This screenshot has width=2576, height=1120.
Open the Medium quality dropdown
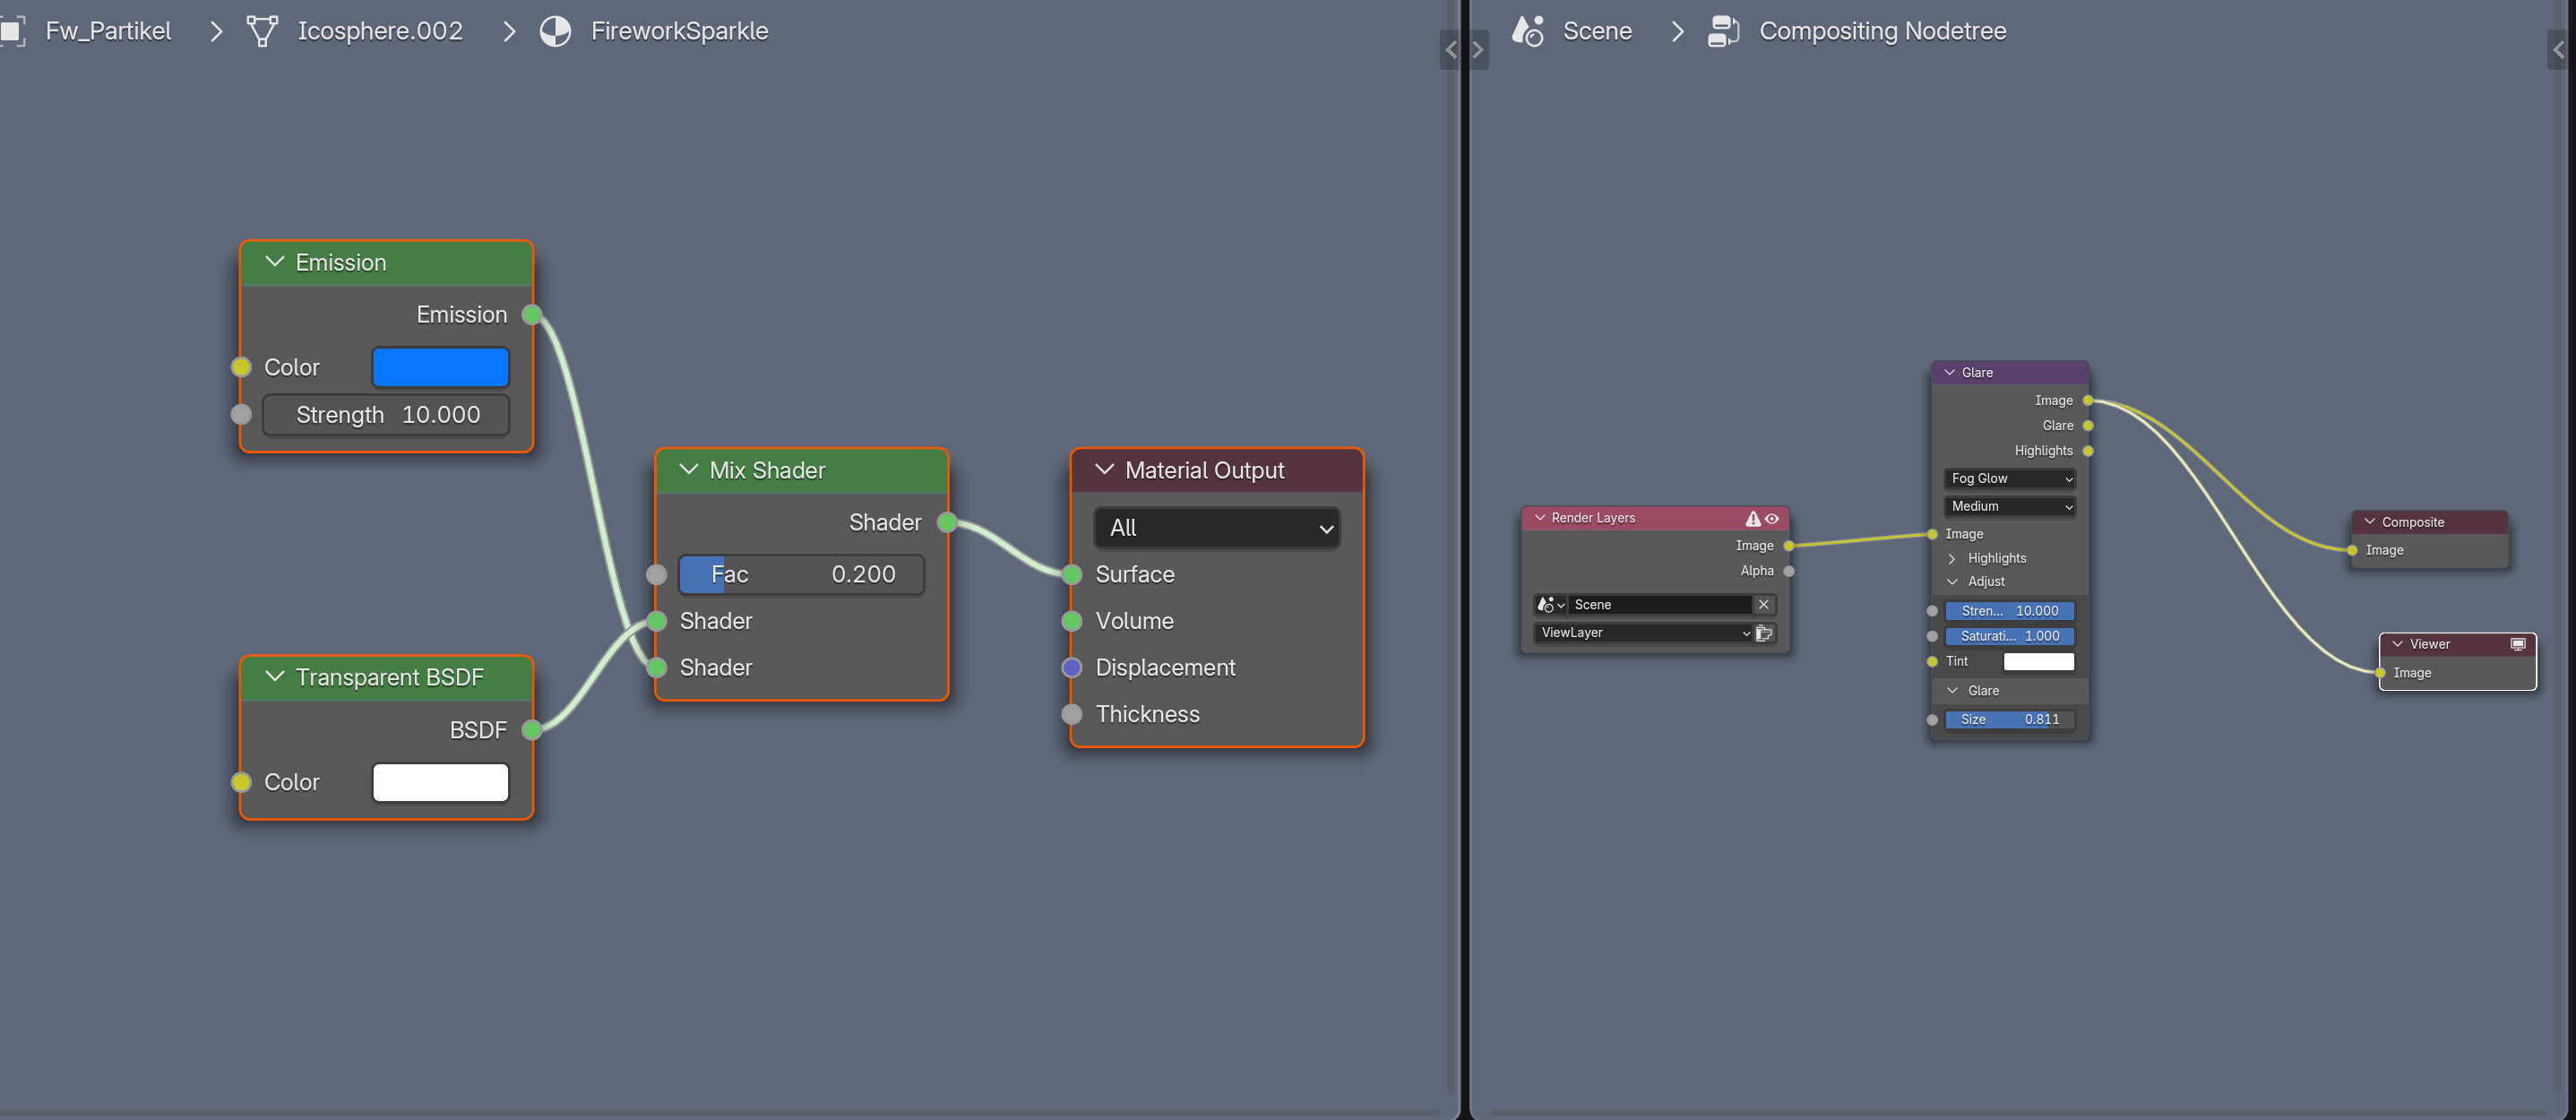2009,507
